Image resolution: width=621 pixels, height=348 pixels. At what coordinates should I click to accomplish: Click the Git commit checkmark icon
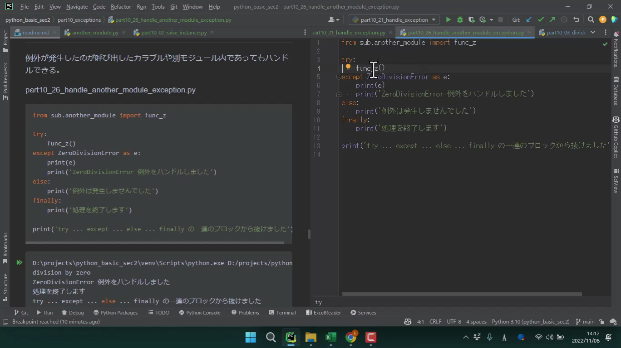[541, 19]
